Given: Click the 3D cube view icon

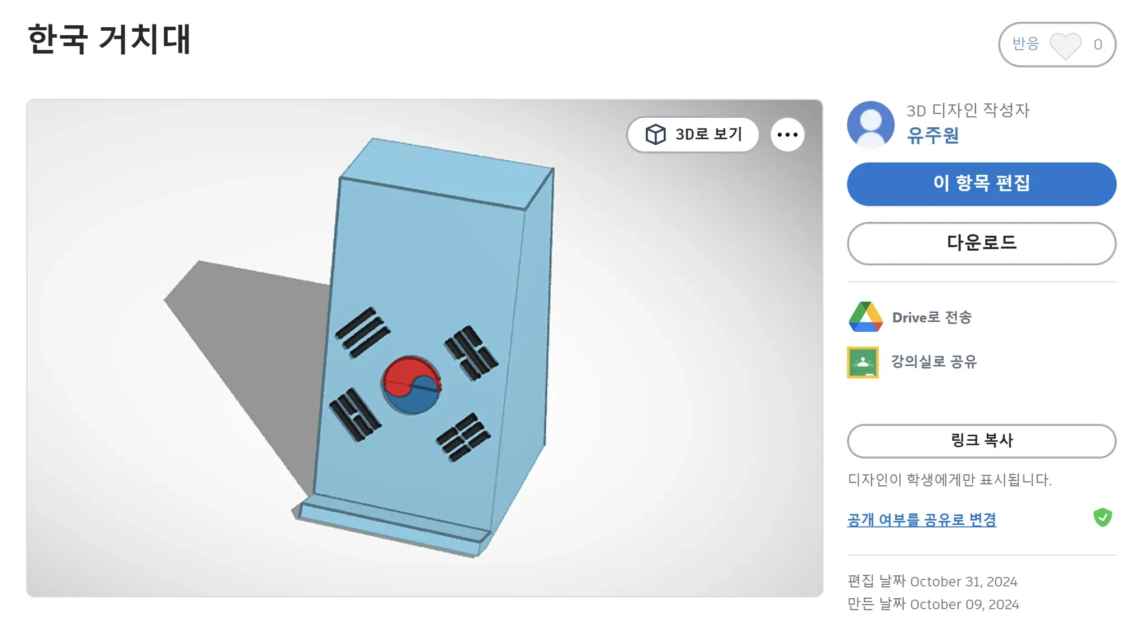Looking at the screenshot, I should (x=655, y=135).
